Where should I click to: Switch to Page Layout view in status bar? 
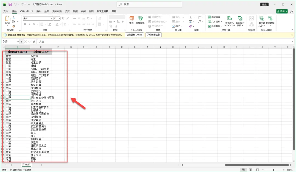point(250,170)
